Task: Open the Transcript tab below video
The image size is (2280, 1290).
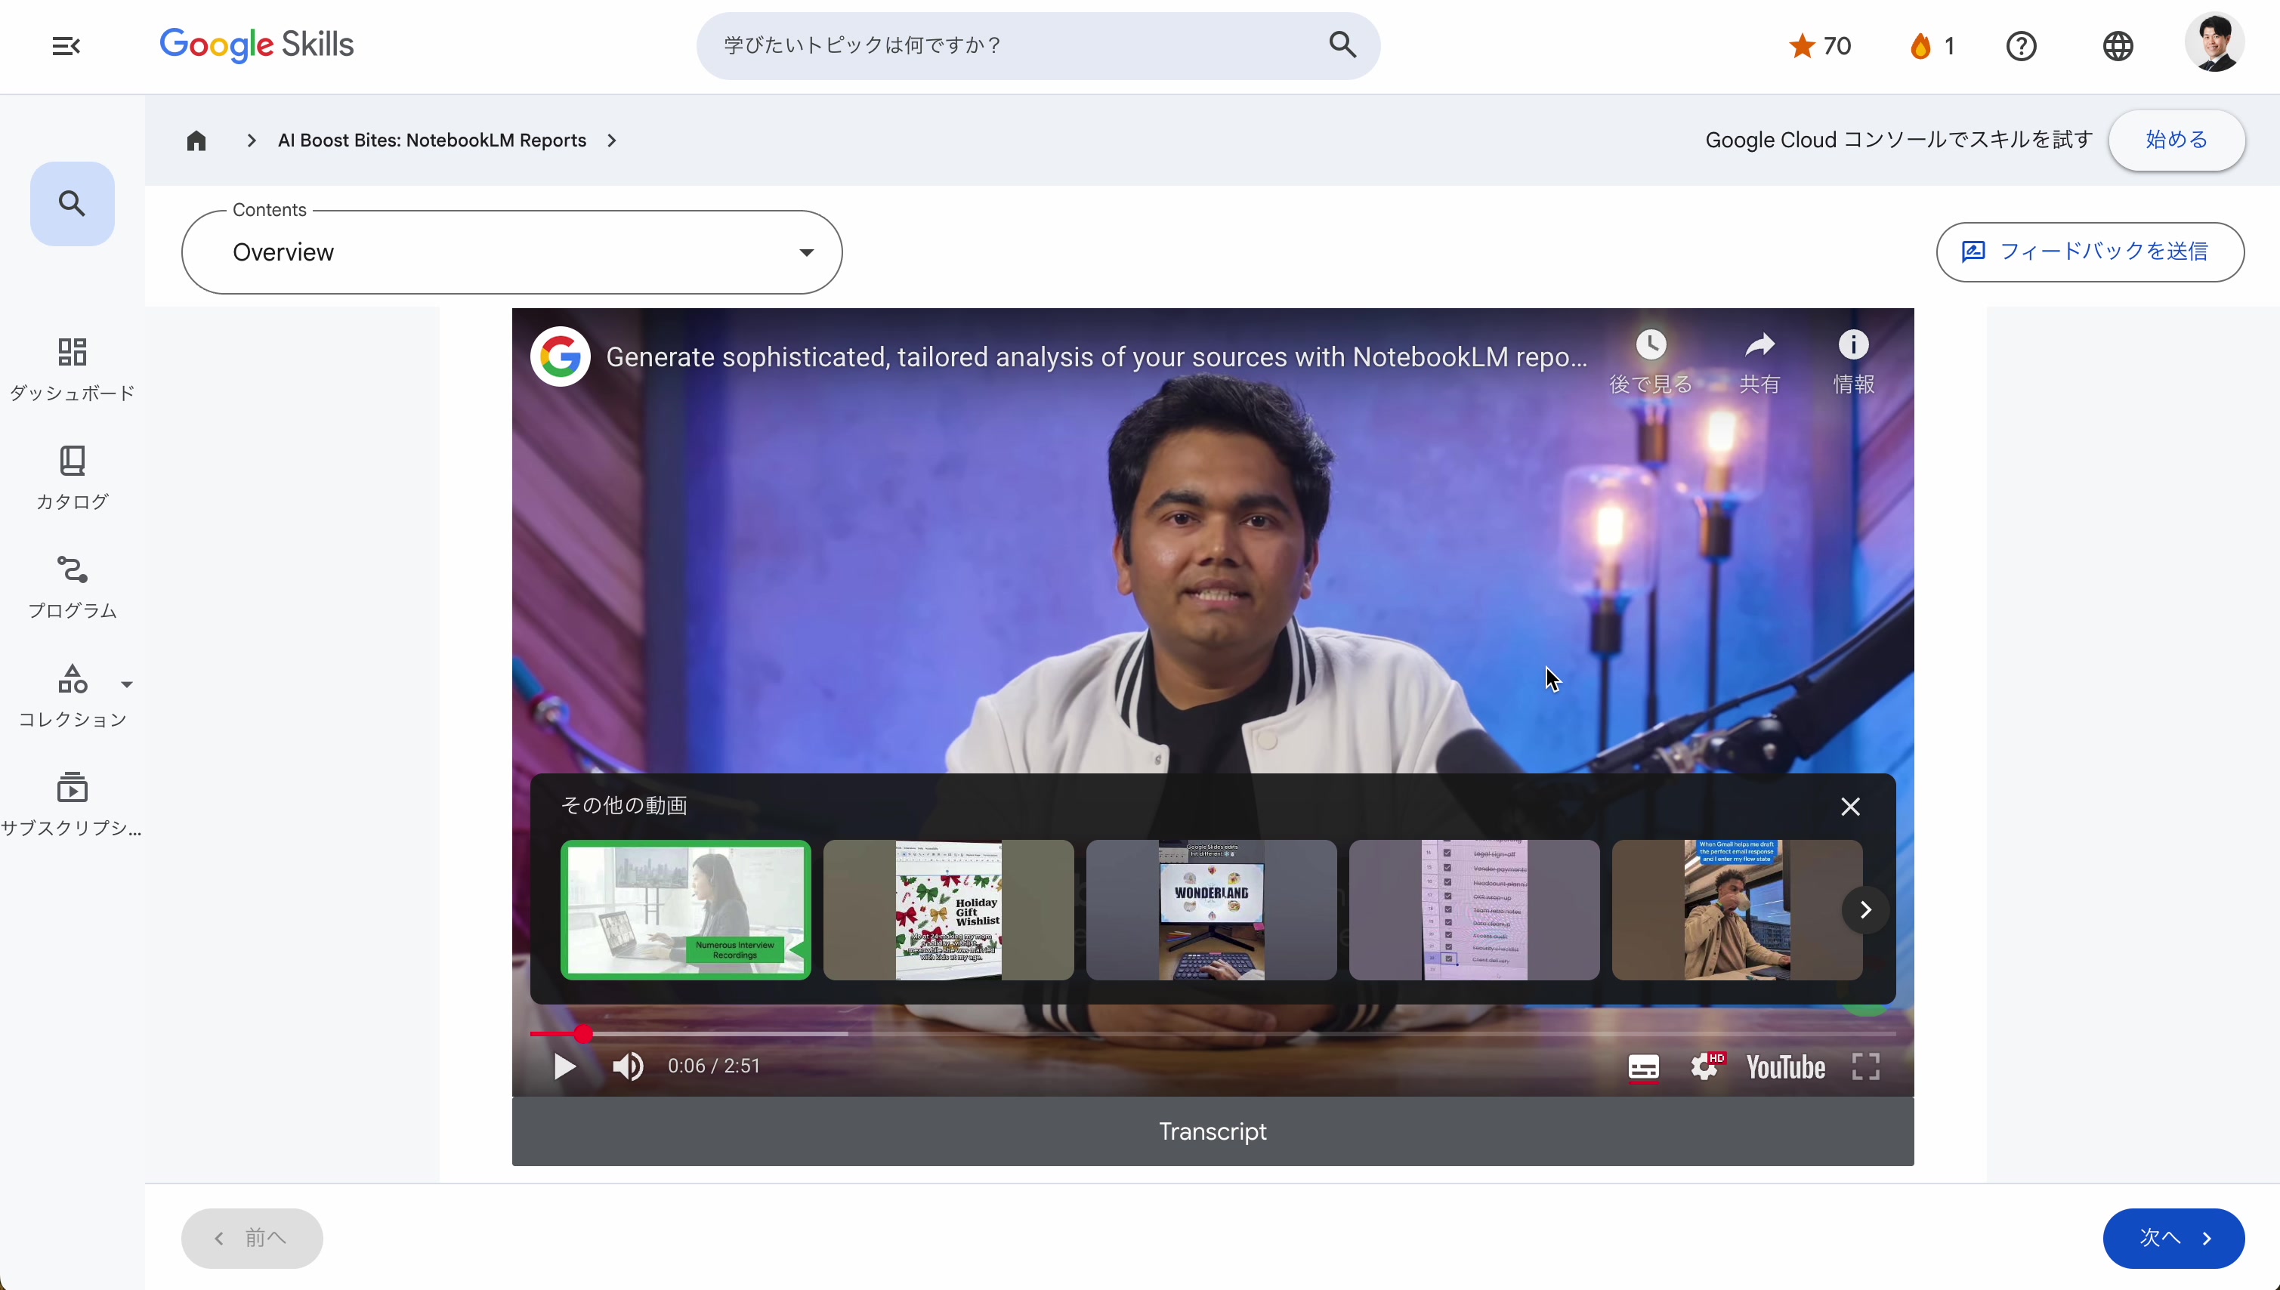Action: [x=1213, y=1131]
